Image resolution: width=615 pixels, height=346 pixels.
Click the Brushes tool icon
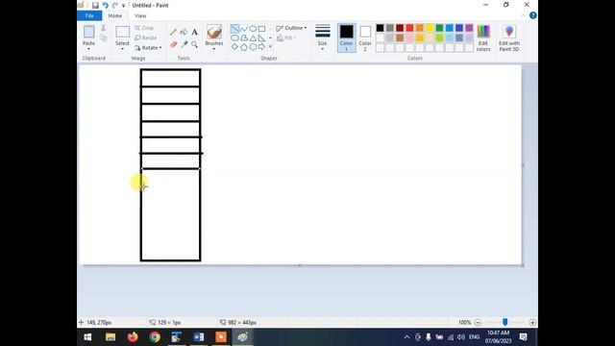[214, 32]
